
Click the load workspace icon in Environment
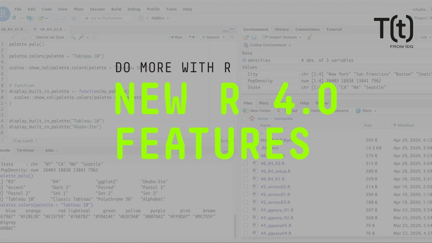[x=246, y=37]
